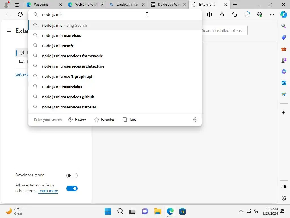Open the Get extensions link
The image size is (290, 218).
coord(22,74)
